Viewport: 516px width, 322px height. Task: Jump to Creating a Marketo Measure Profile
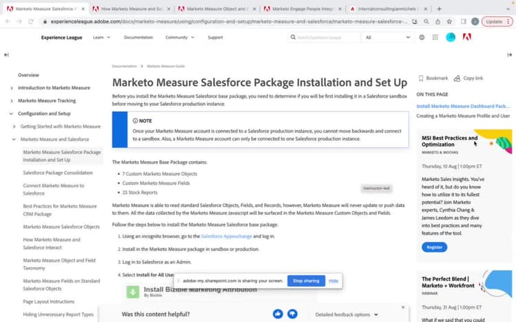click(463, 116)
